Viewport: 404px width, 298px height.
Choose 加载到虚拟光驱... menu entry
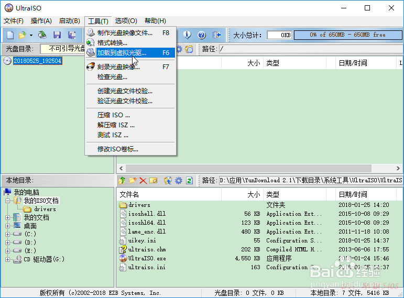click(x=130, y=52)
